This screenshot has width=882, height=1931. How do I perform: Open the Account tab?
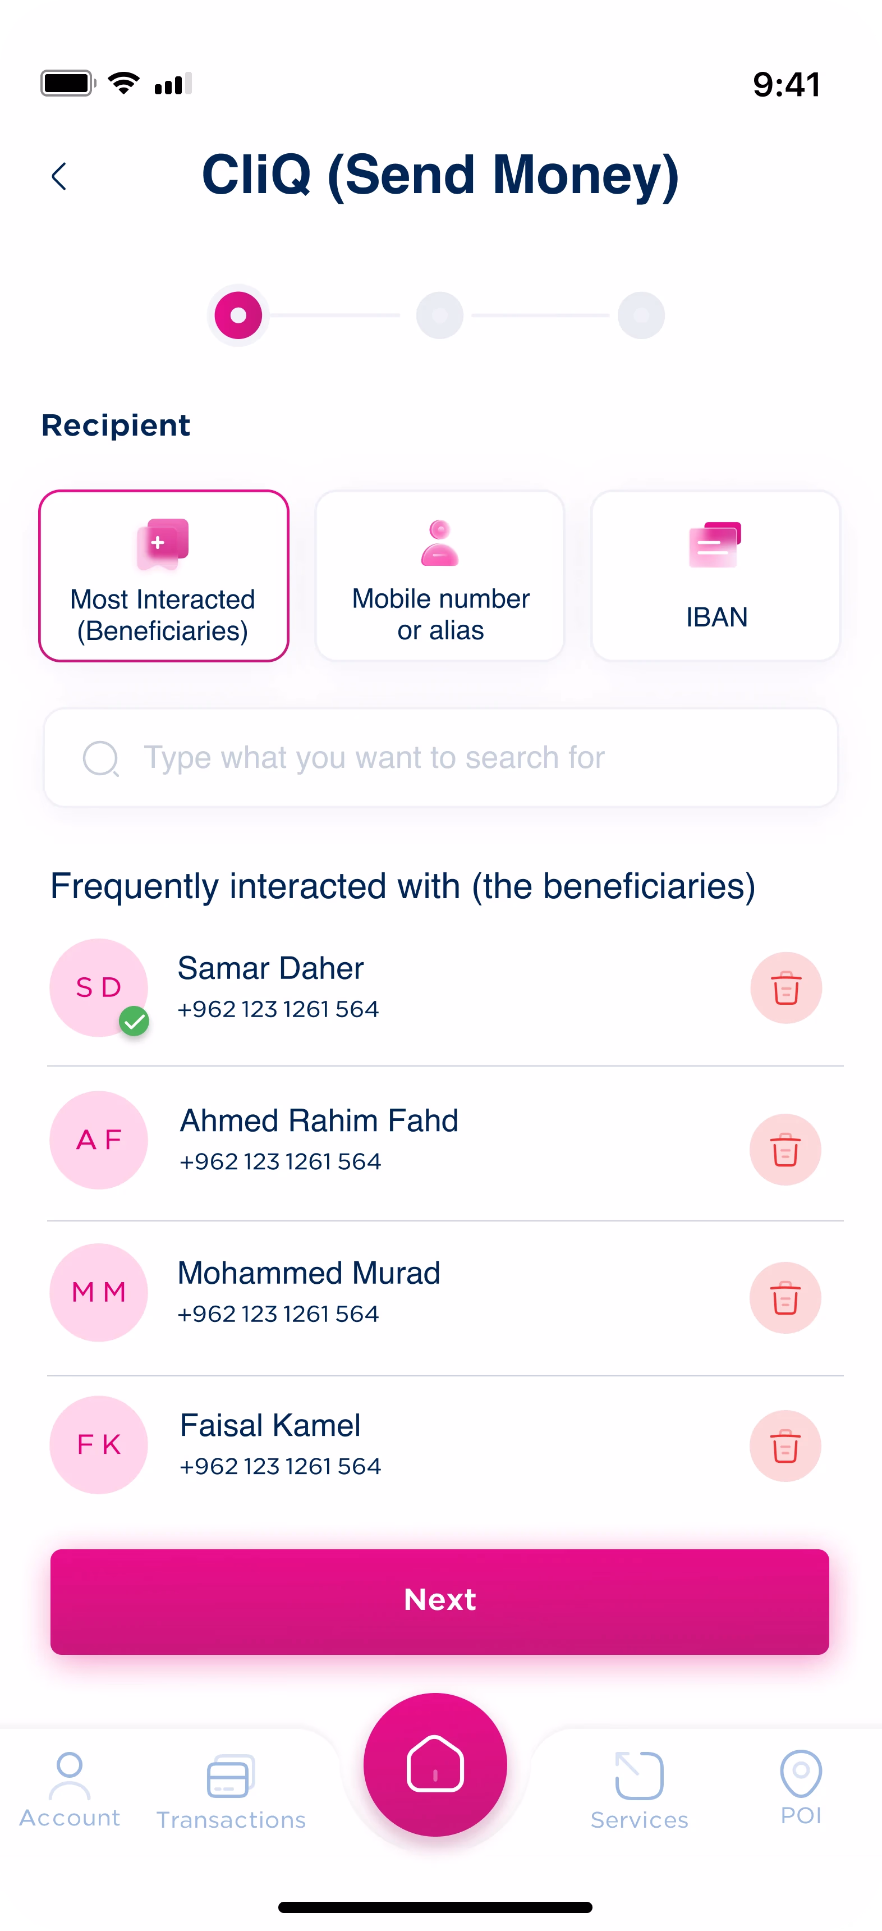(x=70, y=1790)
